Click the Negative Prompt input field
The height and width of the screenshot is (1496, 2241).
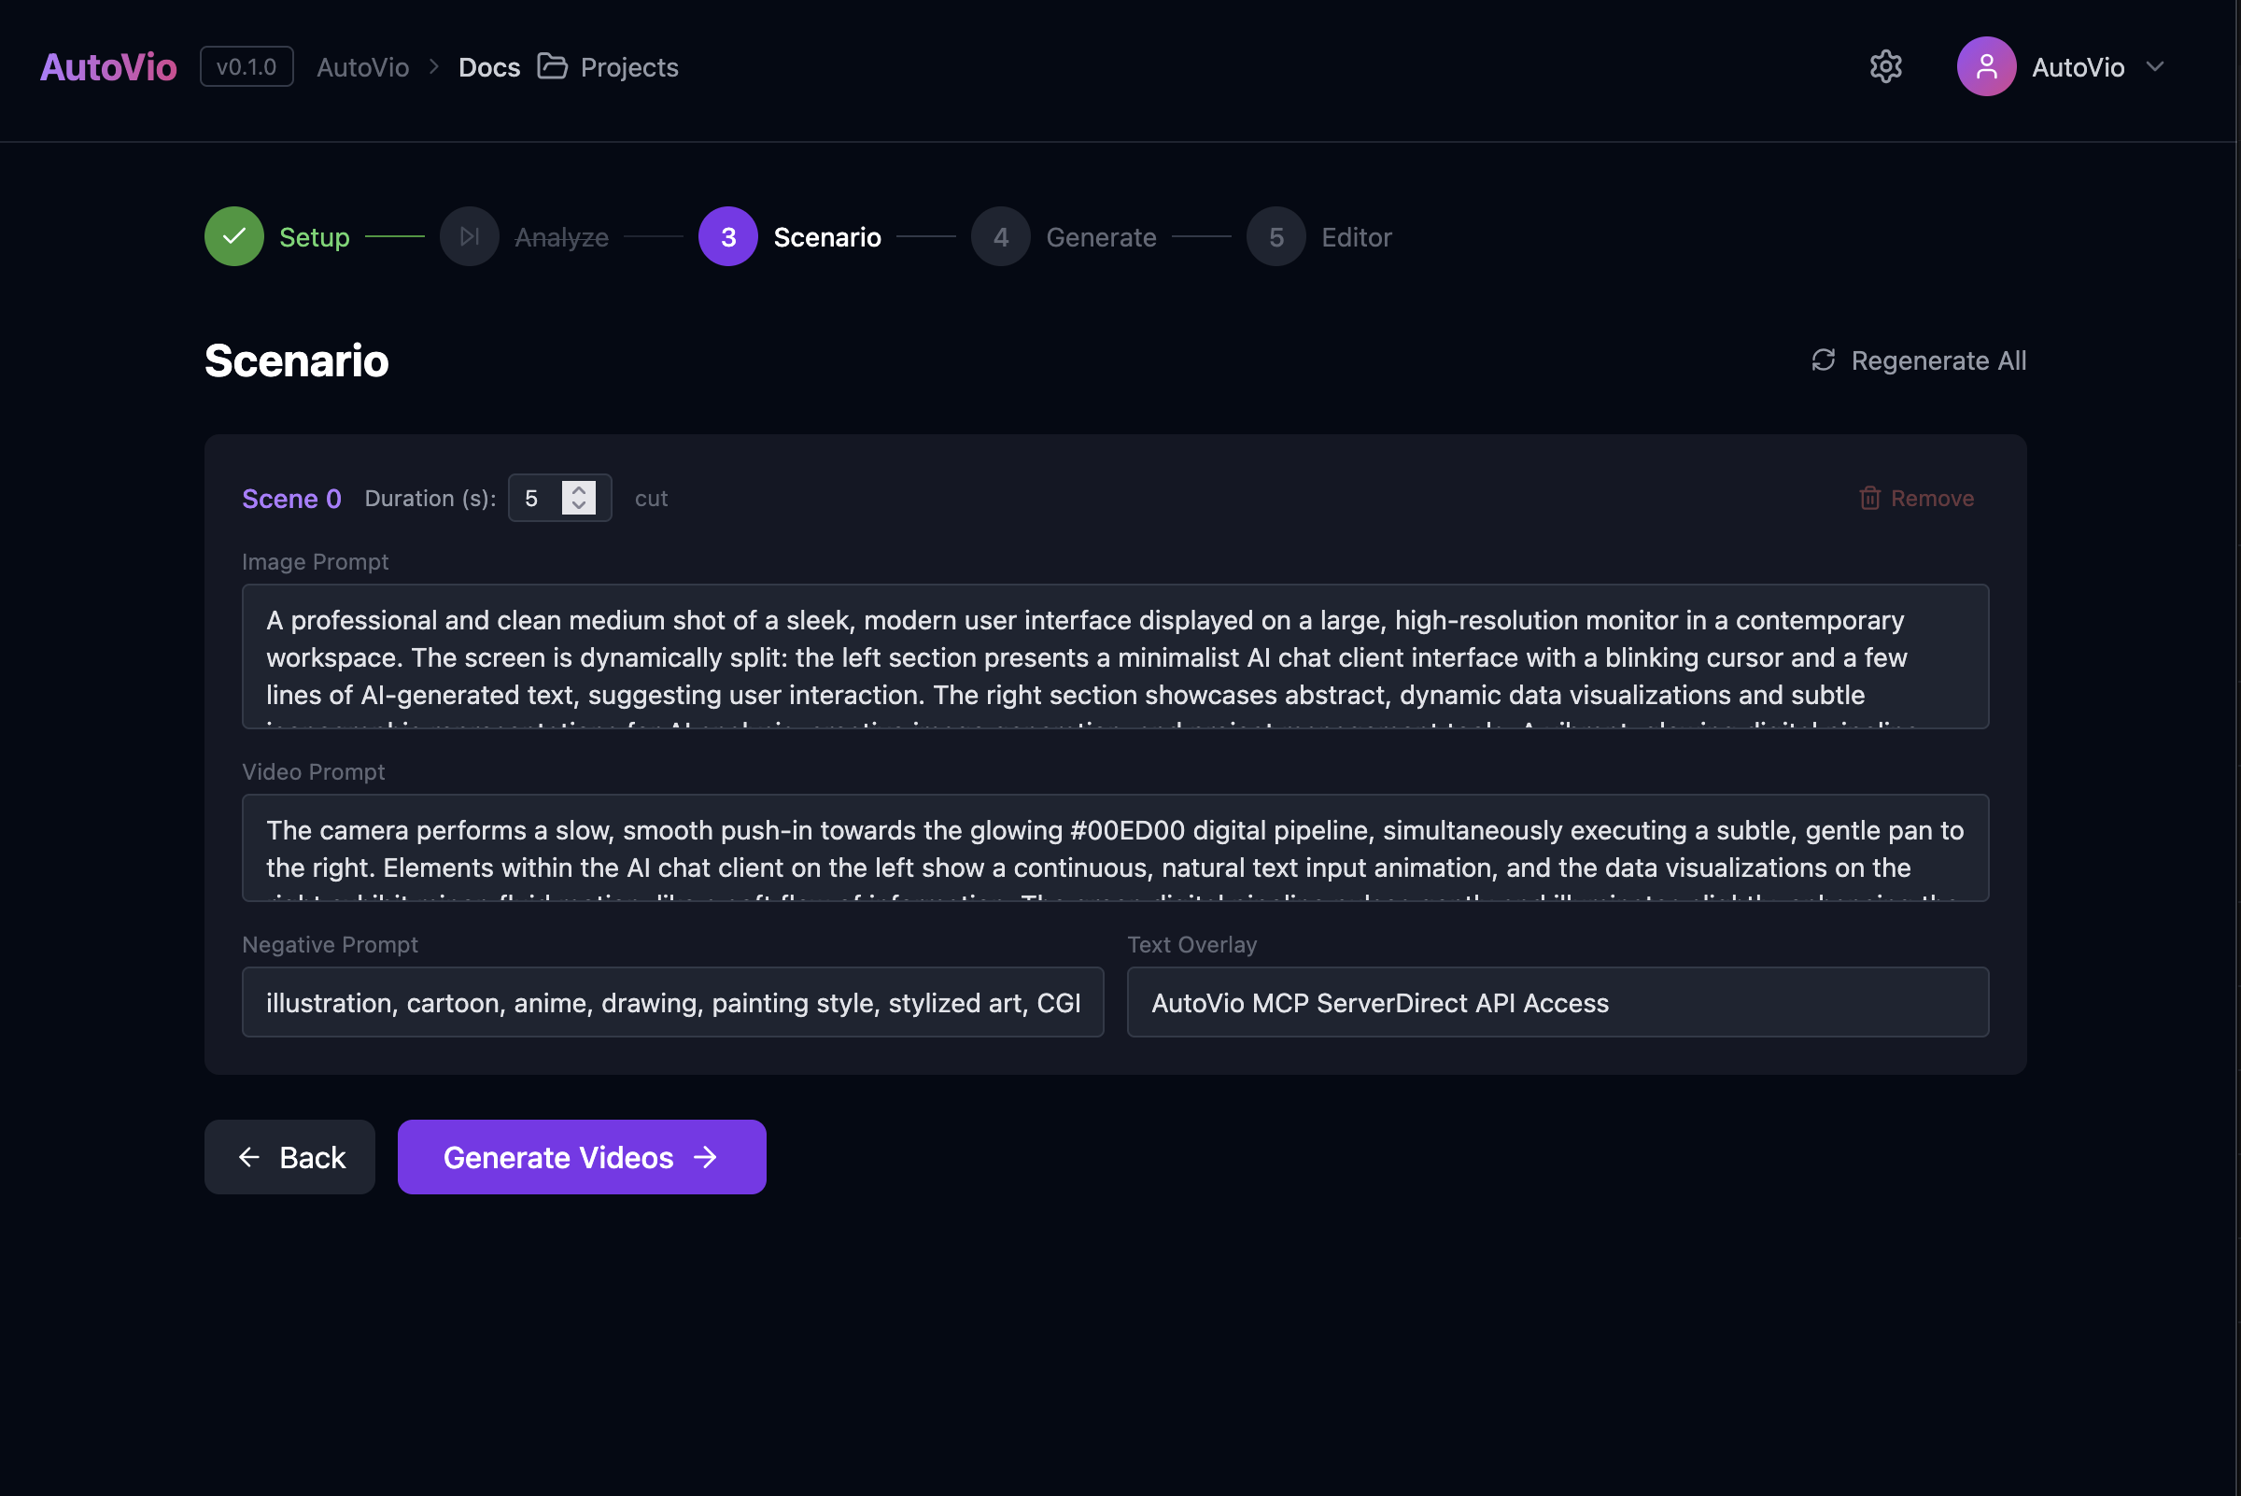[x=672, y=1002]
